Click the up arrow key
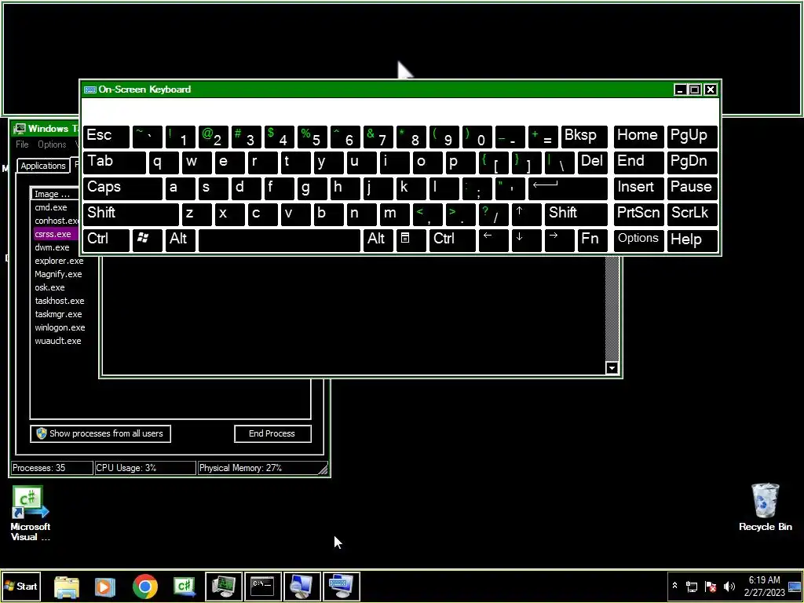Image resolution: width=804 pixels, height=603 pixels. click(x=526, y=214)
